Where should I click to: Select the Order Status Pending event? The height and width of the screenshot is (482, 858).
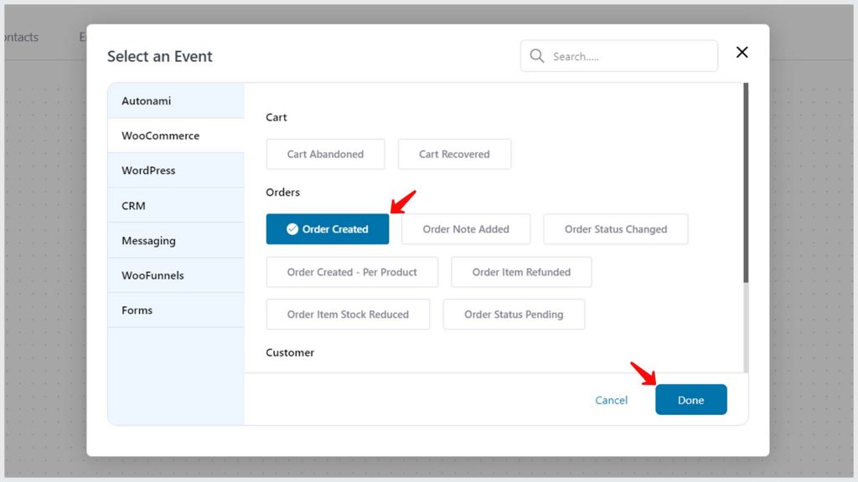(x=514, y=314)
